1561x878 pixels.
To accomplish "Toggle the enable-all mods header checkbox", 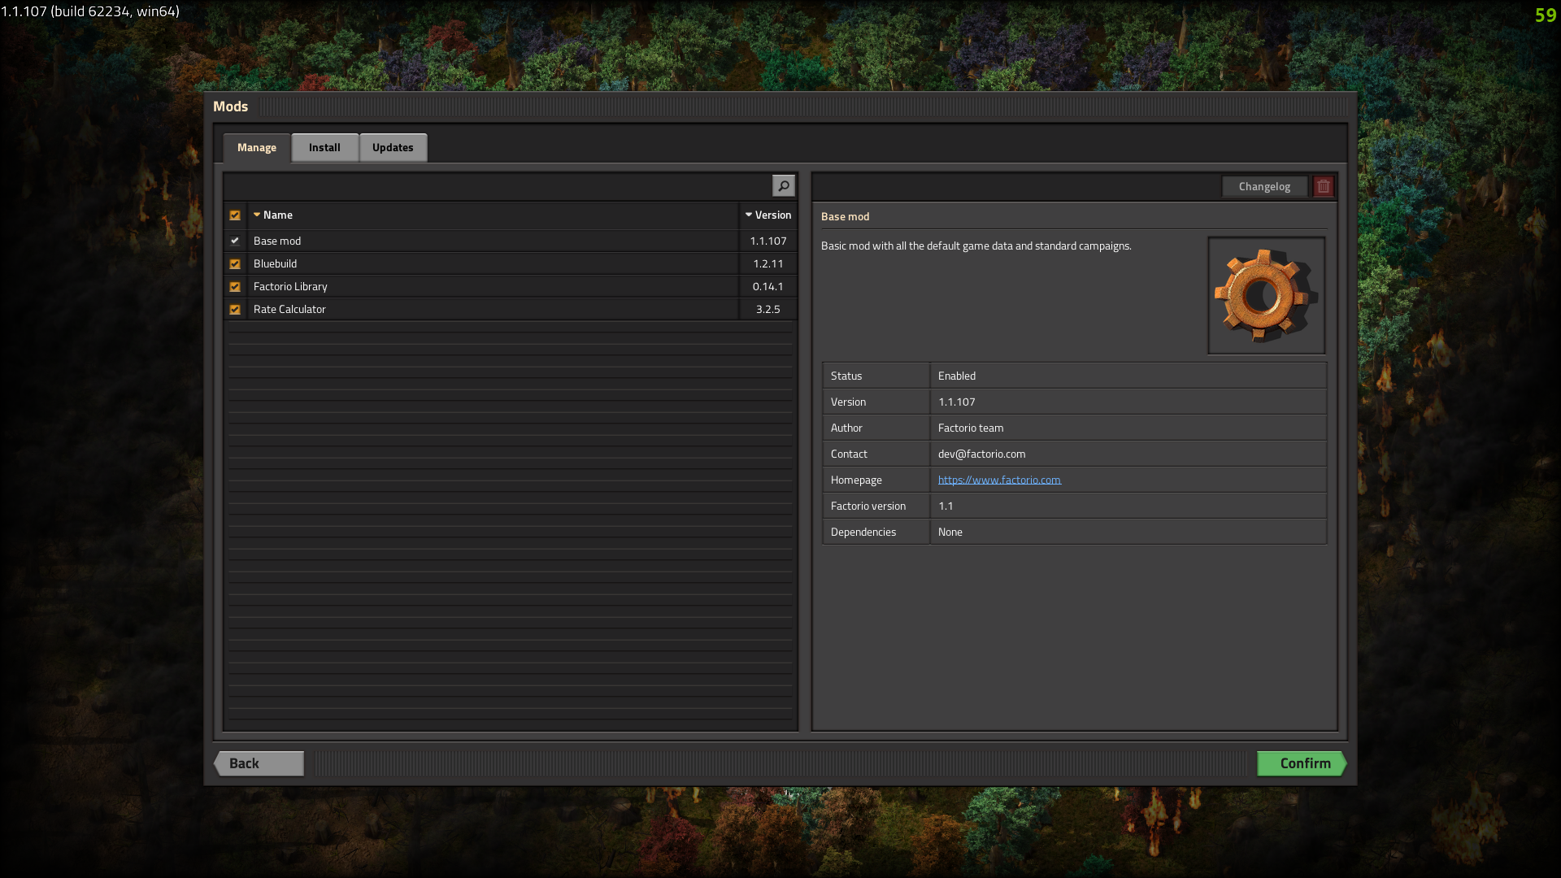I will pos(235,215).
